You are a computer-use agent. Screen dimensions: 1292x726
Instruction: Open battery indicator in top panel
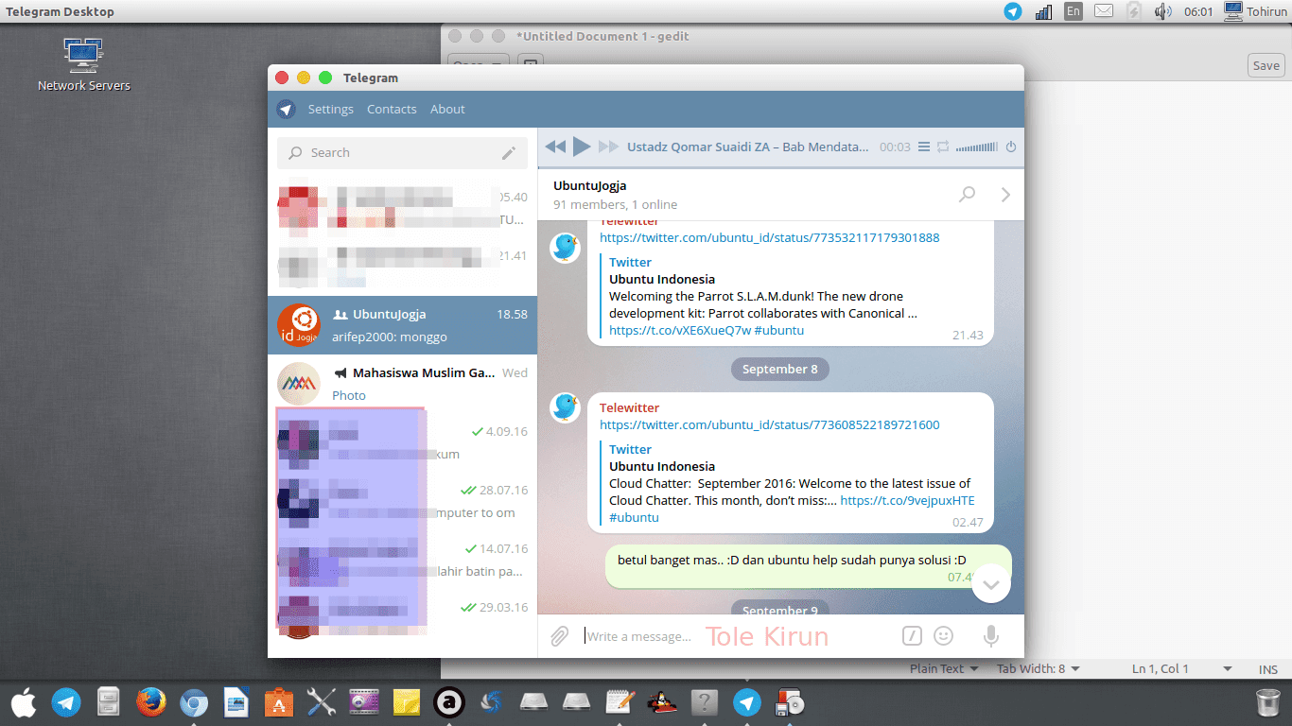click(x=1133, y=11)
